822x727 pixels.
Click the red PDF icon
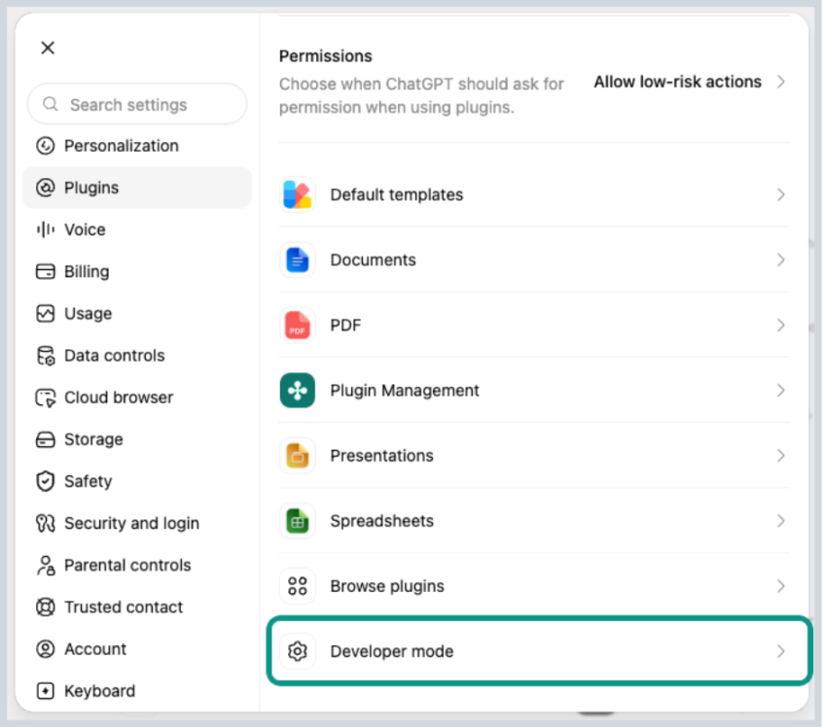[298, 325]
